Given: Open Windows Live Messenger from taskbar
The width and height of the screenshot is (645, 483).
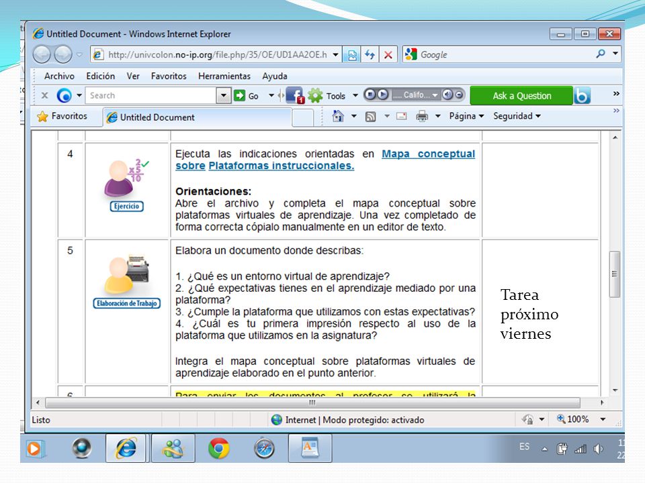Looking at the screenshot, I should tap(173, 449).
